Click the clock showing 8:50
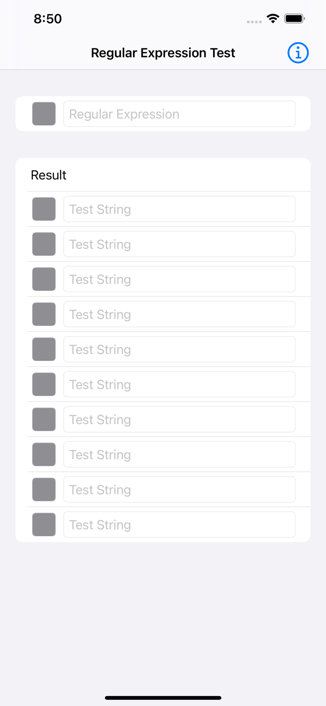 pyautogui.click(x=48, y=19)
